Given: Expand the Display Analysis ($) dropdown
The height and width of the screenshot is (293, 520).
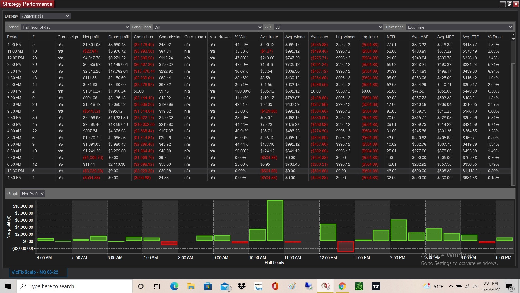Looking at the screenshot, I should pos(45,16).
